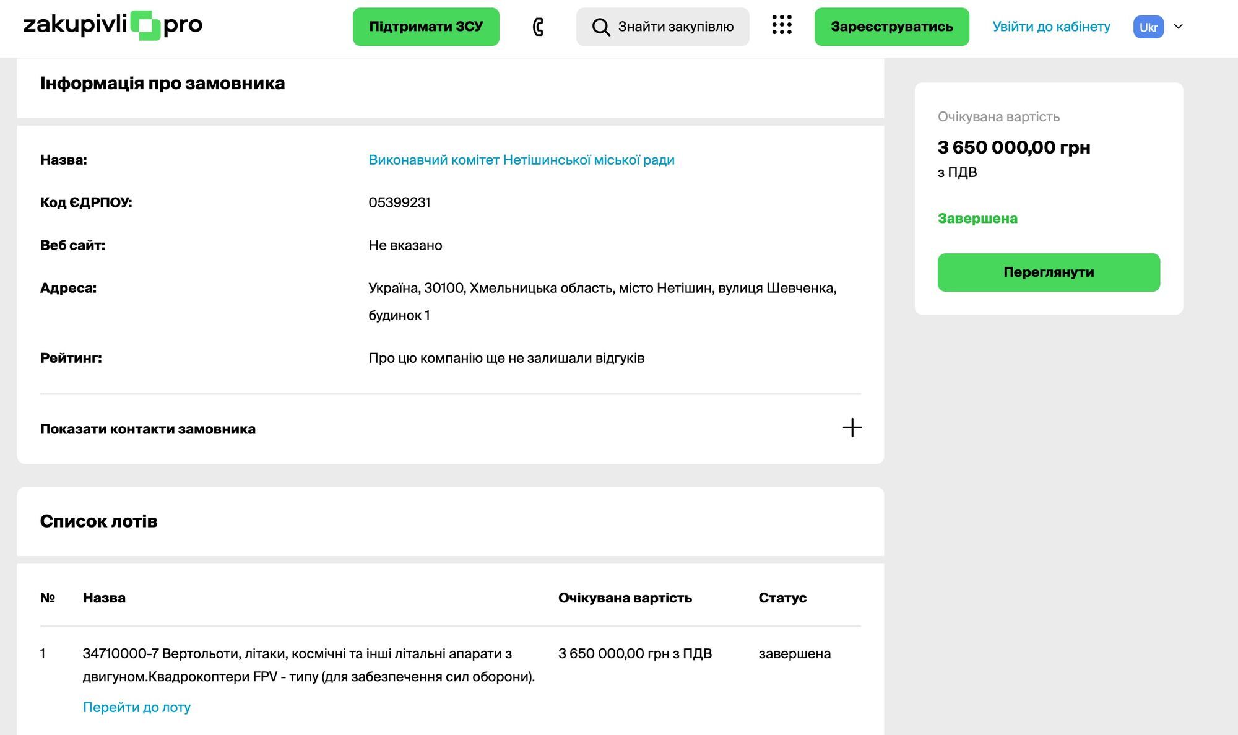Screen dimensions: 1238x735
Task: Open the nine-dot apps grid menu
Action: [782, 25]
